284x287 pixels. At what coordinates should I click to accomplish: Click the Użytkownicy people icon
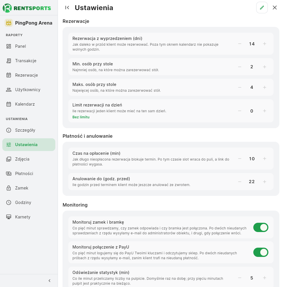9,90
